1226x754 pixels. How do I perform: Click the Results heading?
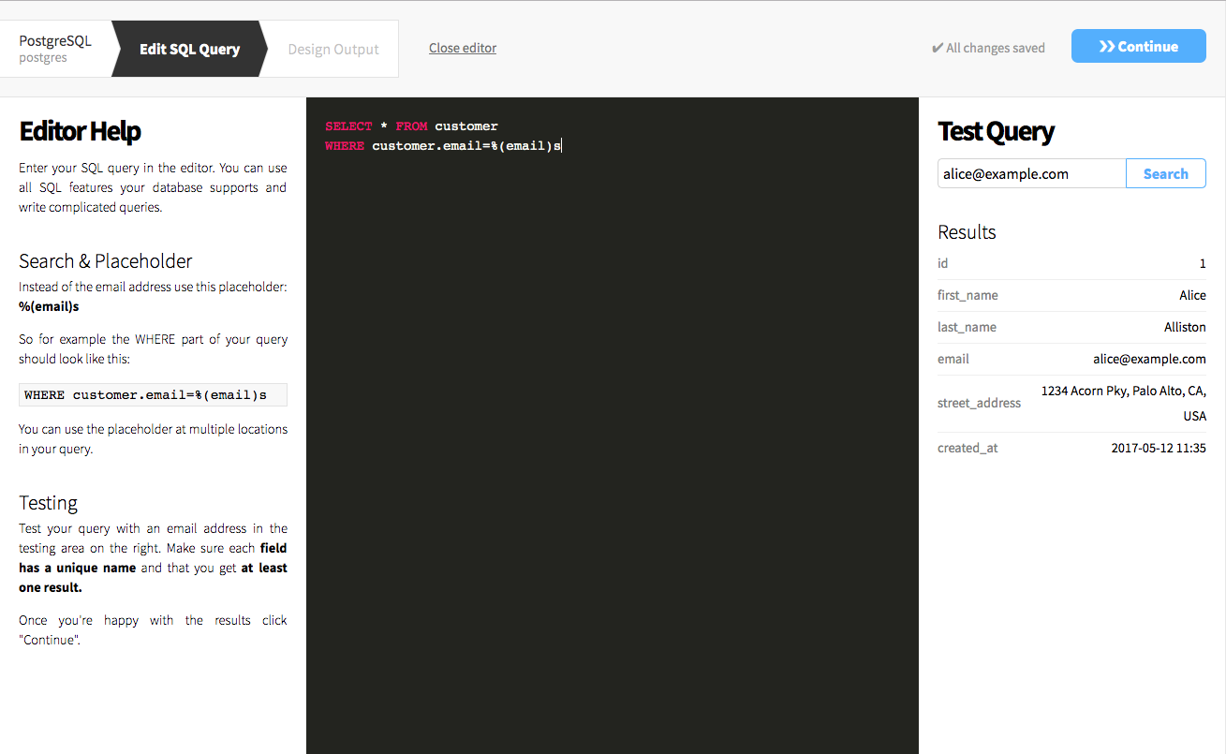coord(967,232)
